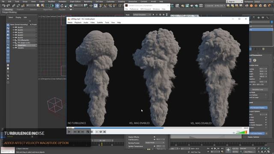Toggle visibility eye of FFX Effector001

[14, 40]
